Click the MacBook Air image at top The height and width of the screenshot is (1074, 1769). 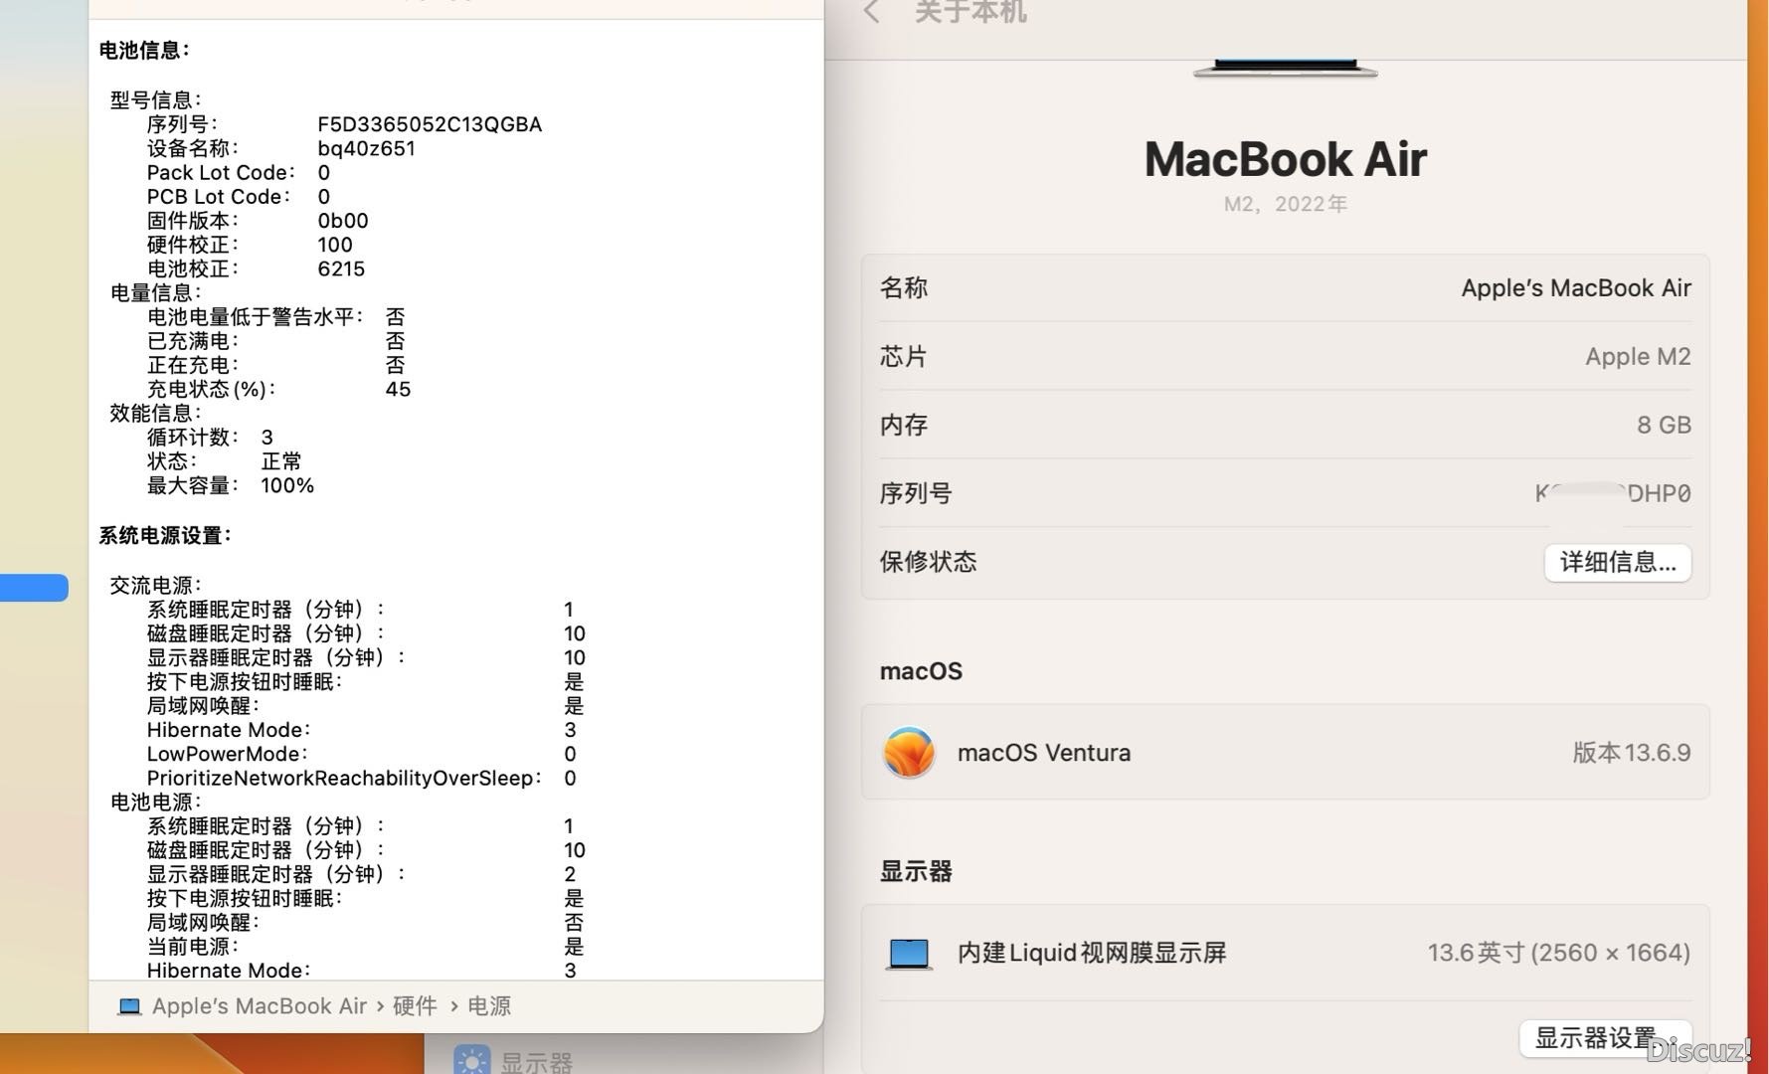1286,68
